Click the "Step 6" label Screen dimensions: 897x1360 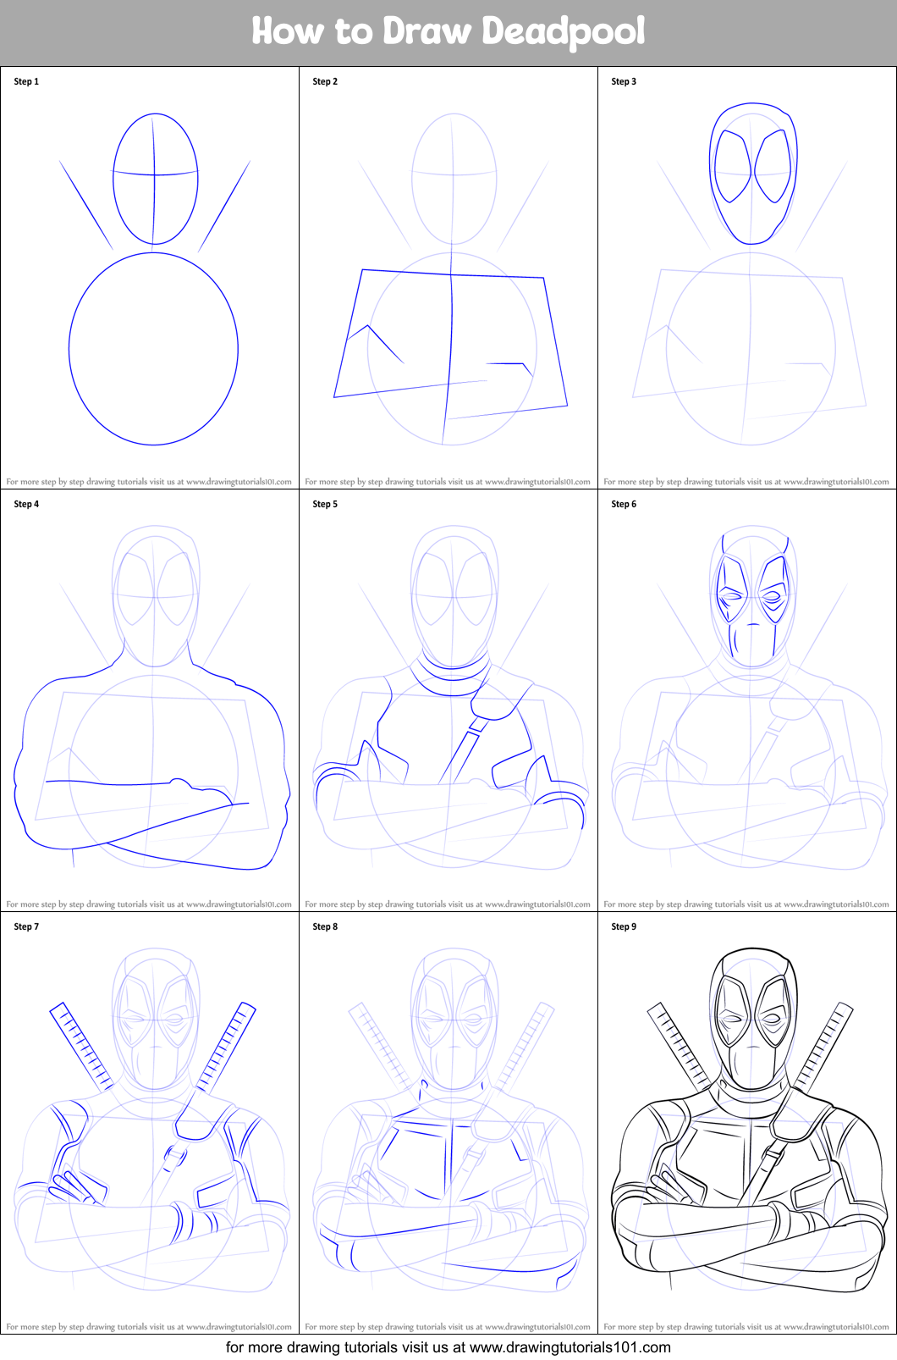coord(624,504)
